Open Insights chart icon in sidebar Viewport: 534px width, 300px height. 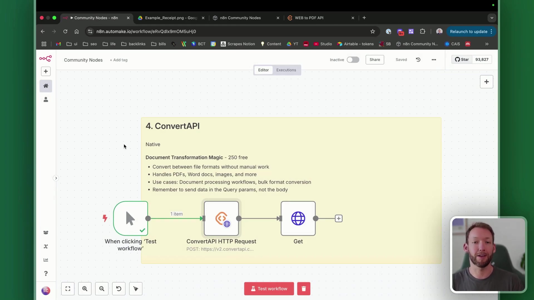pyautogui.click(x=46, y=260)
